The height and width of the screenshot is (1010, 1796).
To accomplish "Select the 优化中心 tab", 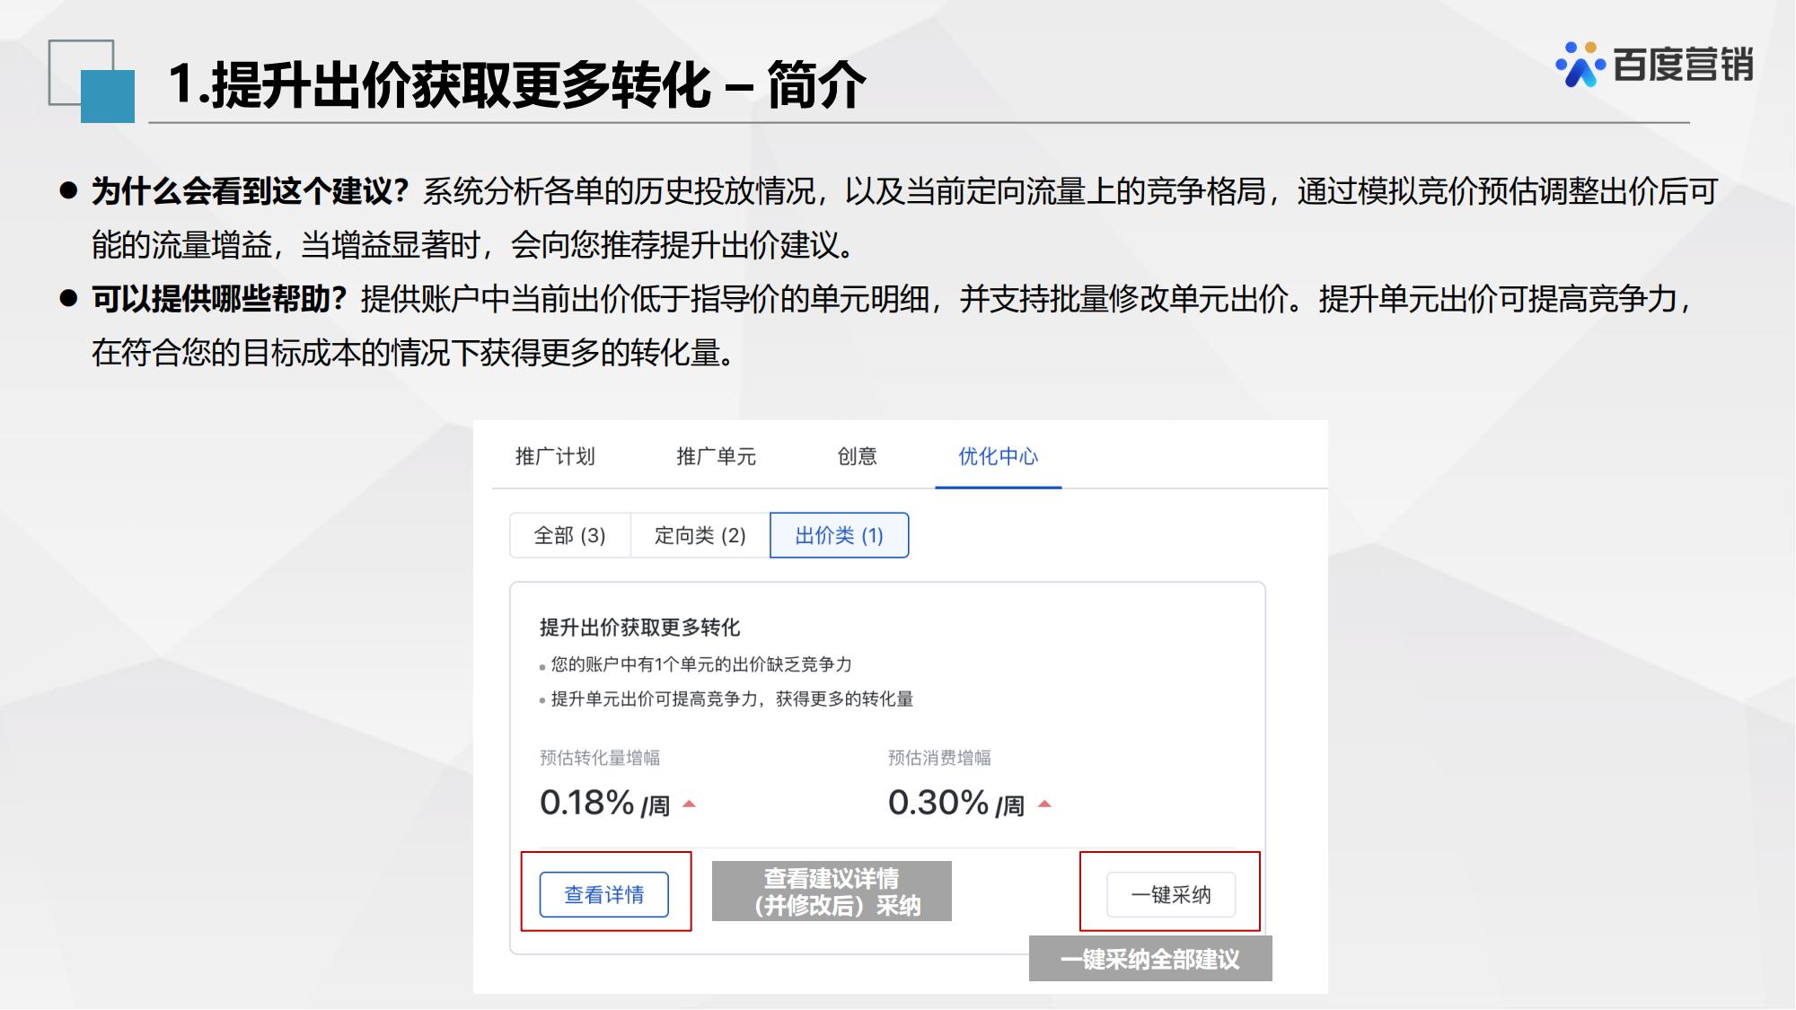I will coord(998,456).
